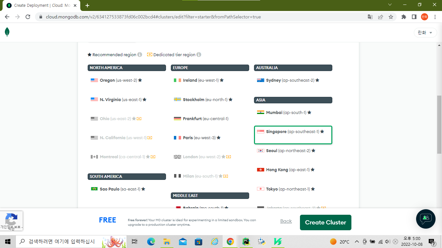Open Task View on the taskbar

coord(135,241)
